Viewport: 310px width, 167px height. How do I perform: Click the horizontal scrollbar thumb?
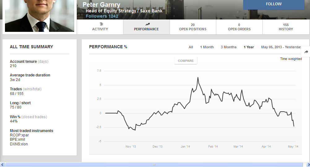(x=153, y=165)
